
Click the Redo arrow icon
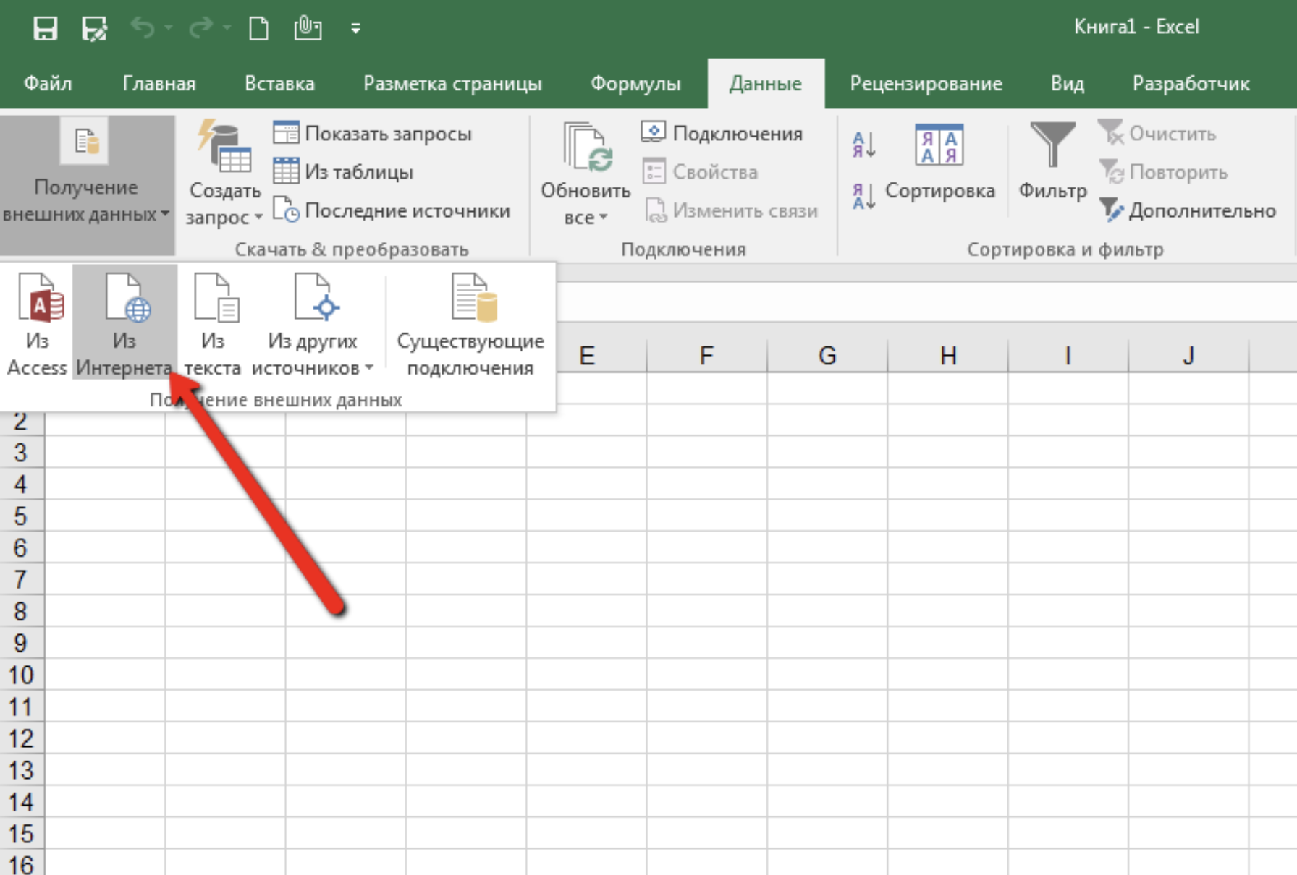point(200,28)
